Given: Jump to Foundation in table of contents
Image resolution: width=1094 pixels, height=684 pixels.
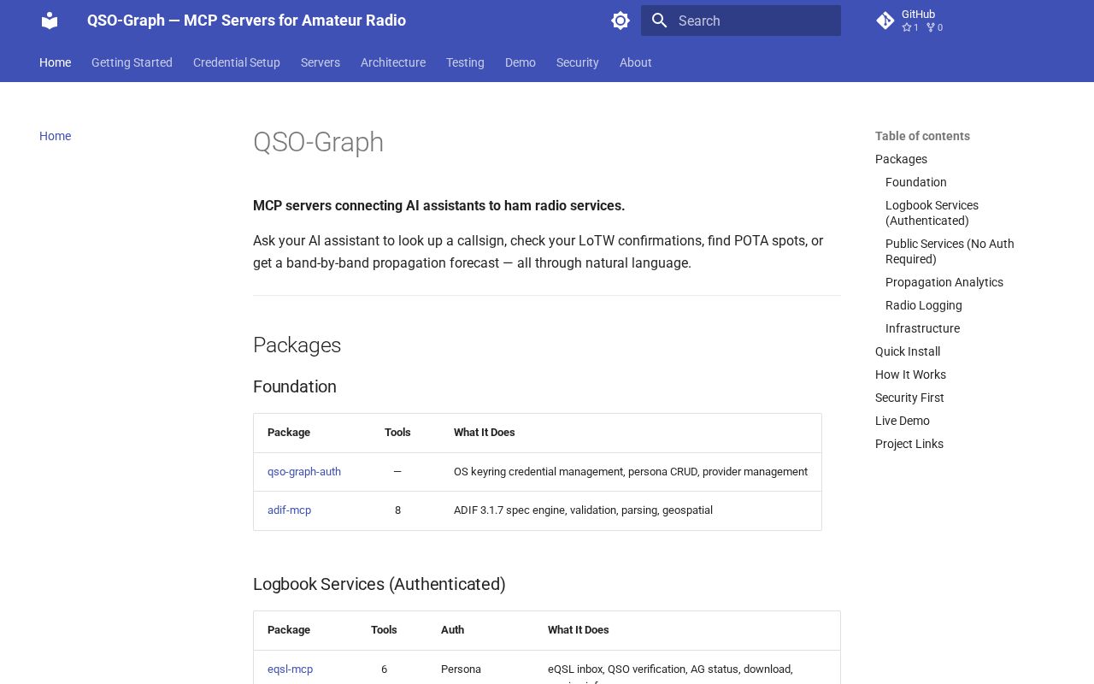Looking at the screenshot, I should click(x=916, y=182).
